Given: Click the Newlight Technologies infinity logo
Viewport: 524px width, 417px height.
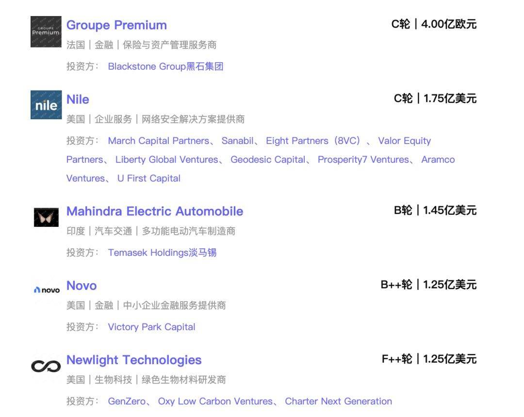Looking at the screenshot, I should coord(46,366).
